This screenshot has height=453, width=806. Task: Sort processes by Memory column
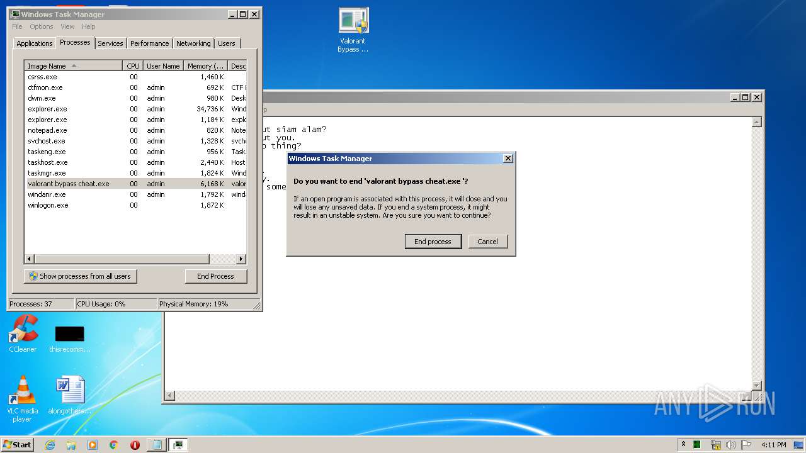206,65
